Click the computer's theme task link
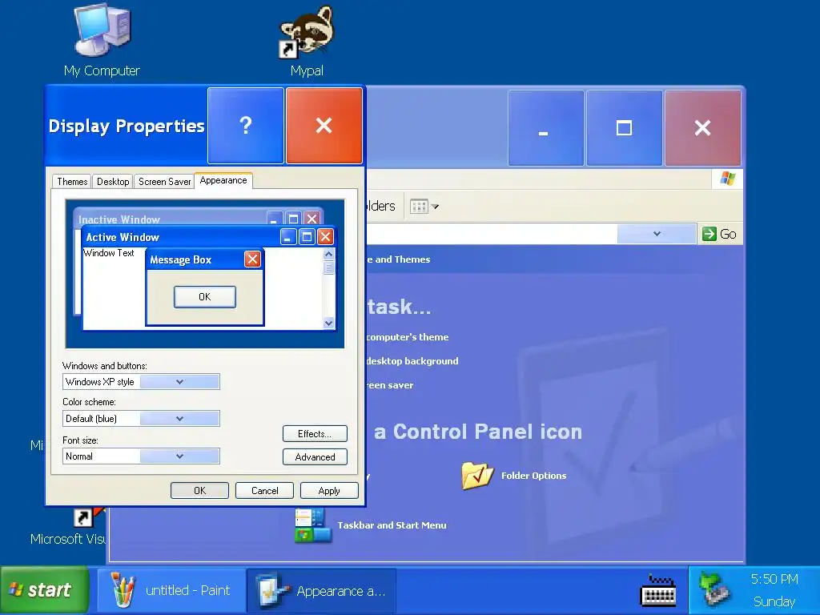This screenshot has height=615, width=820. pyautogui.click(x=408, y=337)
